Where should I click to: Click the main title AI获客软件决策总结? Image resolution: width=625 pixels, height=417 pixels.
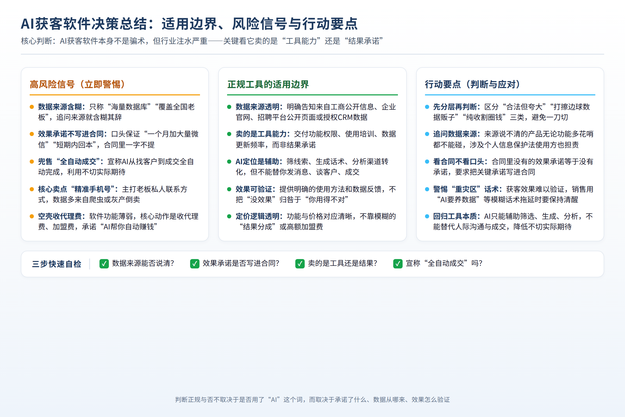[190, 24]
